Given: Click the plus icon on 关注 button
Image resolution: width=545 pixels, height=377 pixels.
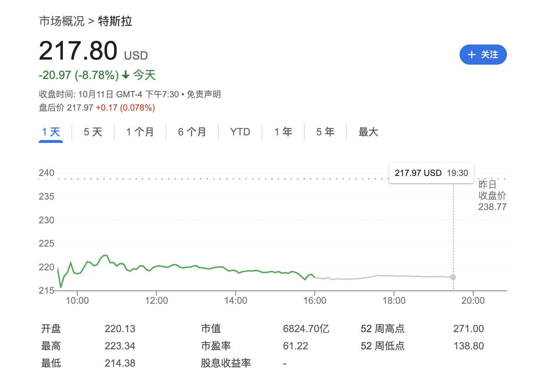Looking at the screenshot, I should coord(472,55).
